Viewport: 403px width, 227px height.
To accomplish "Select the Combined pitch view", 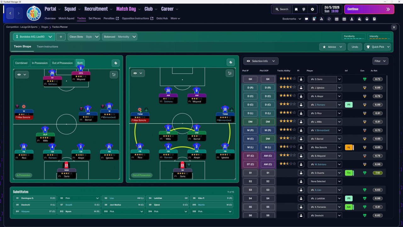I will (x=21, y=63).
